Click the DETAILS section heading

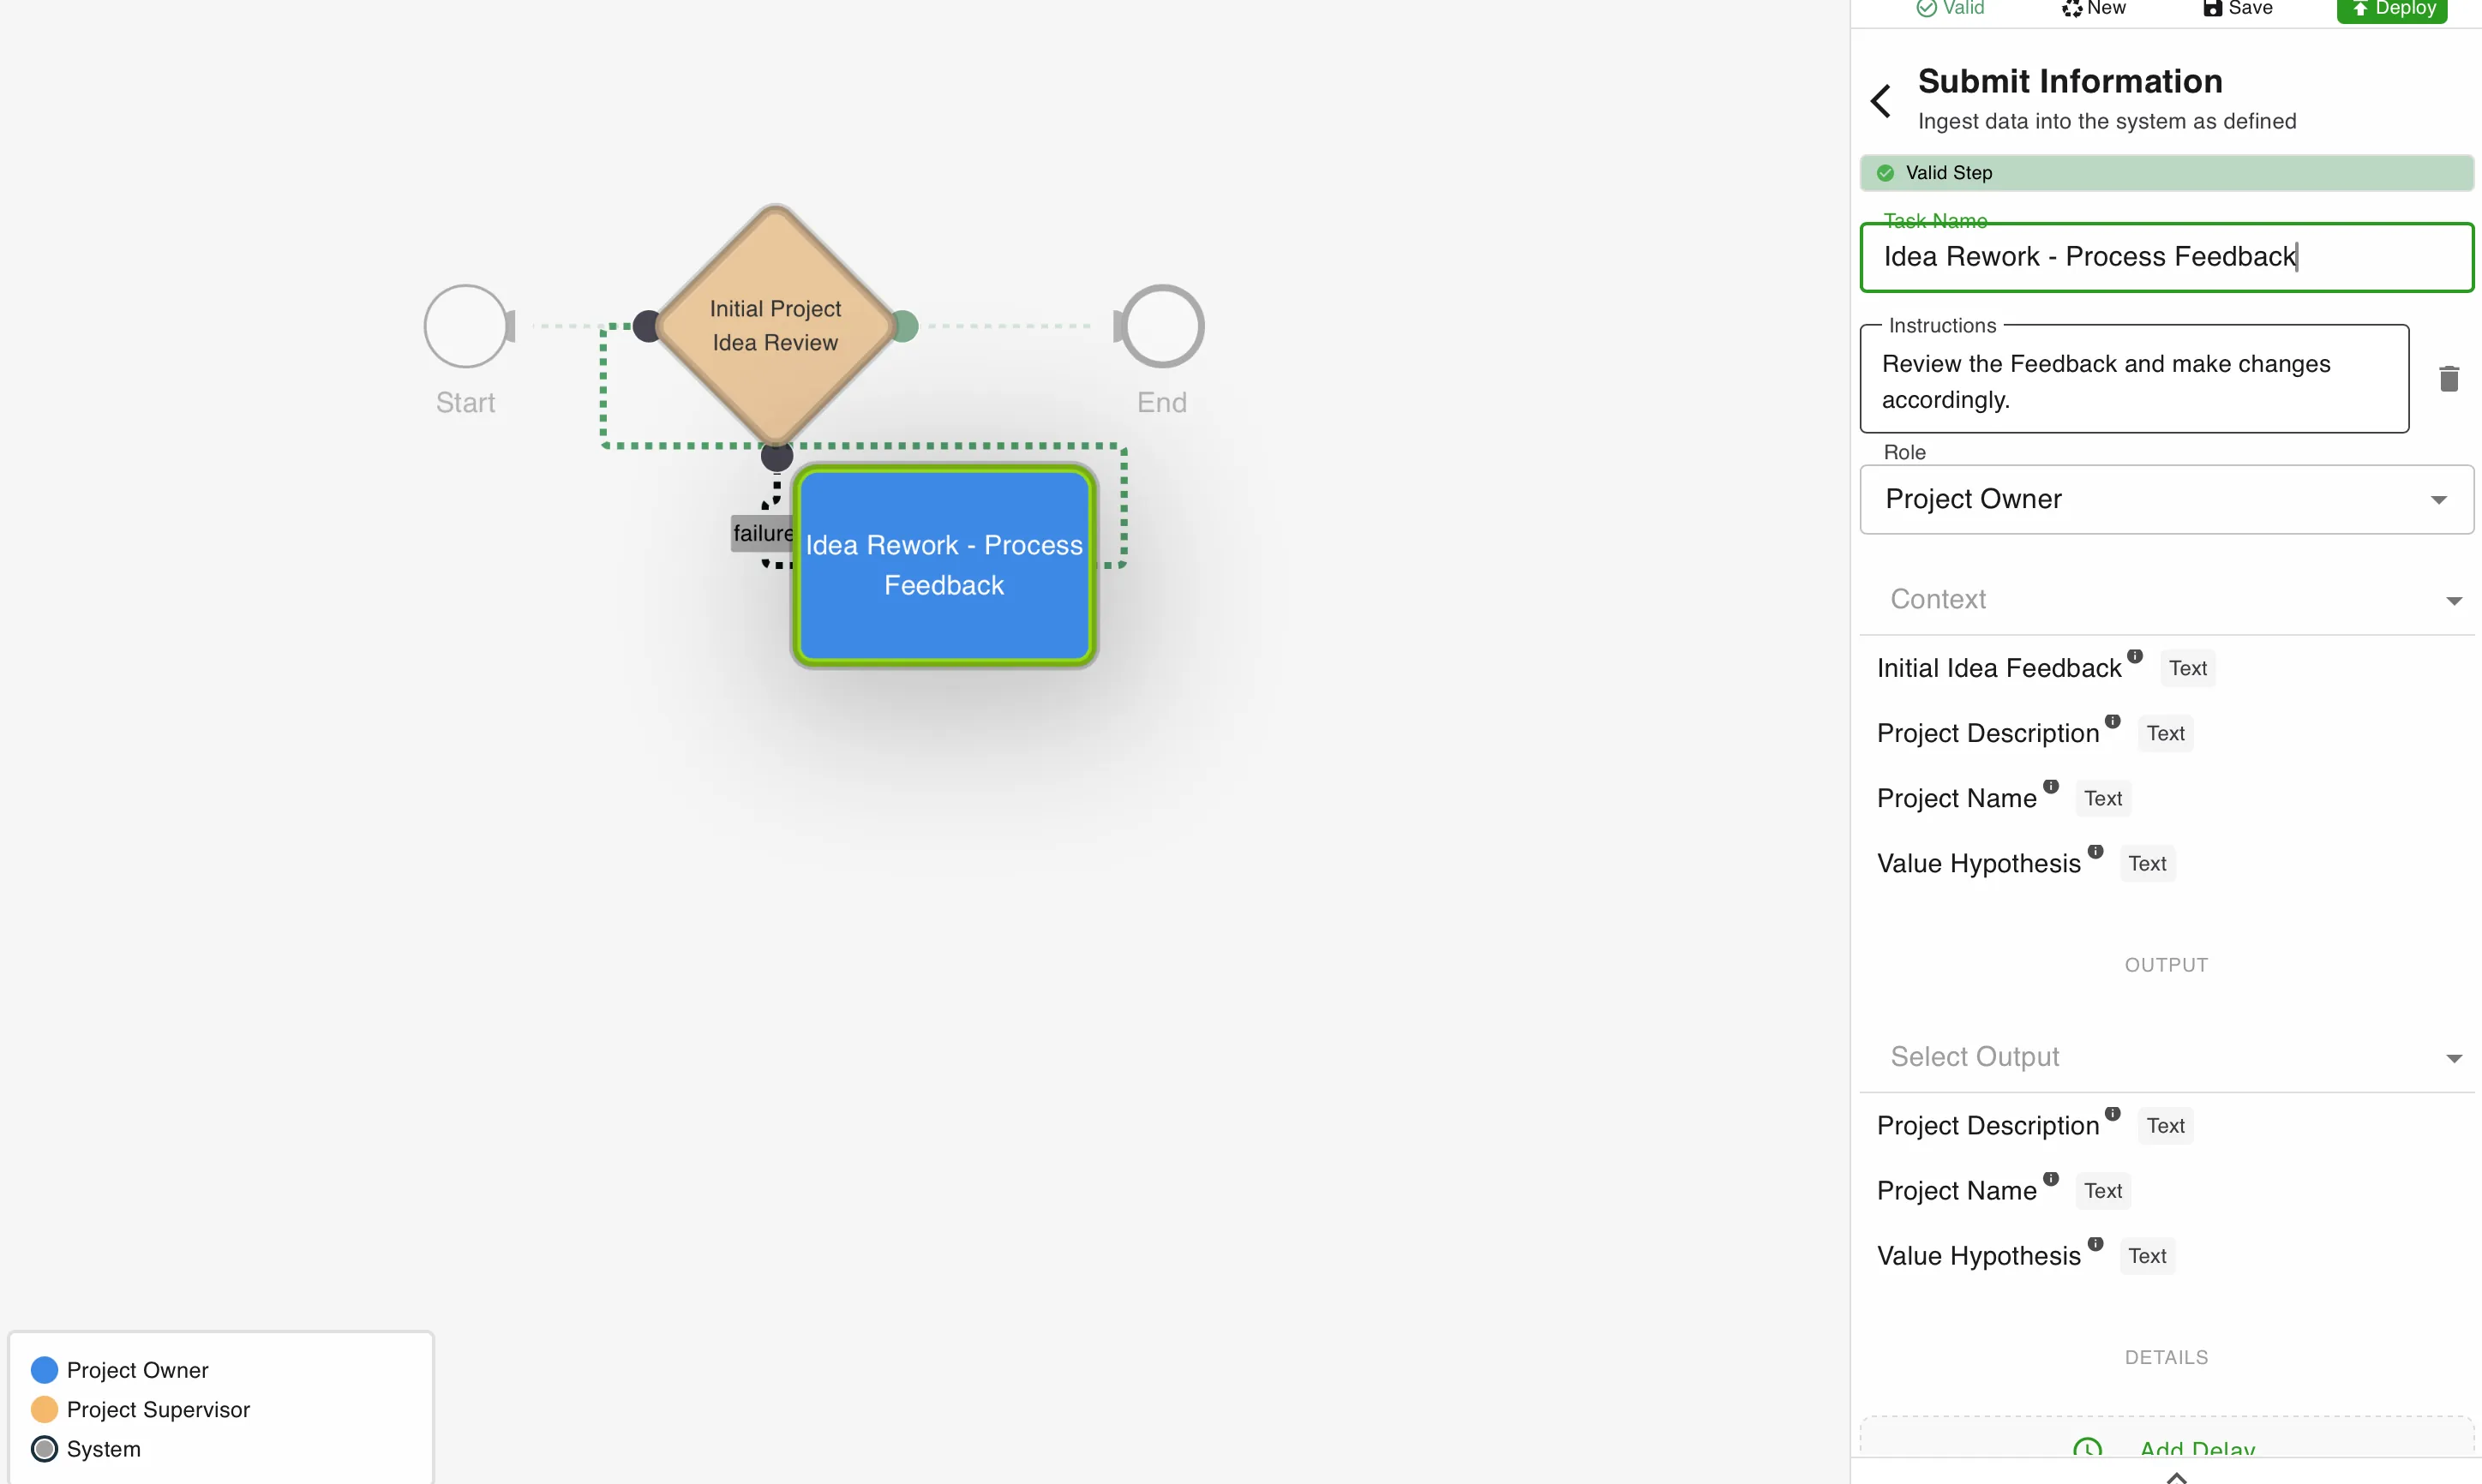coord(2166,1357)
